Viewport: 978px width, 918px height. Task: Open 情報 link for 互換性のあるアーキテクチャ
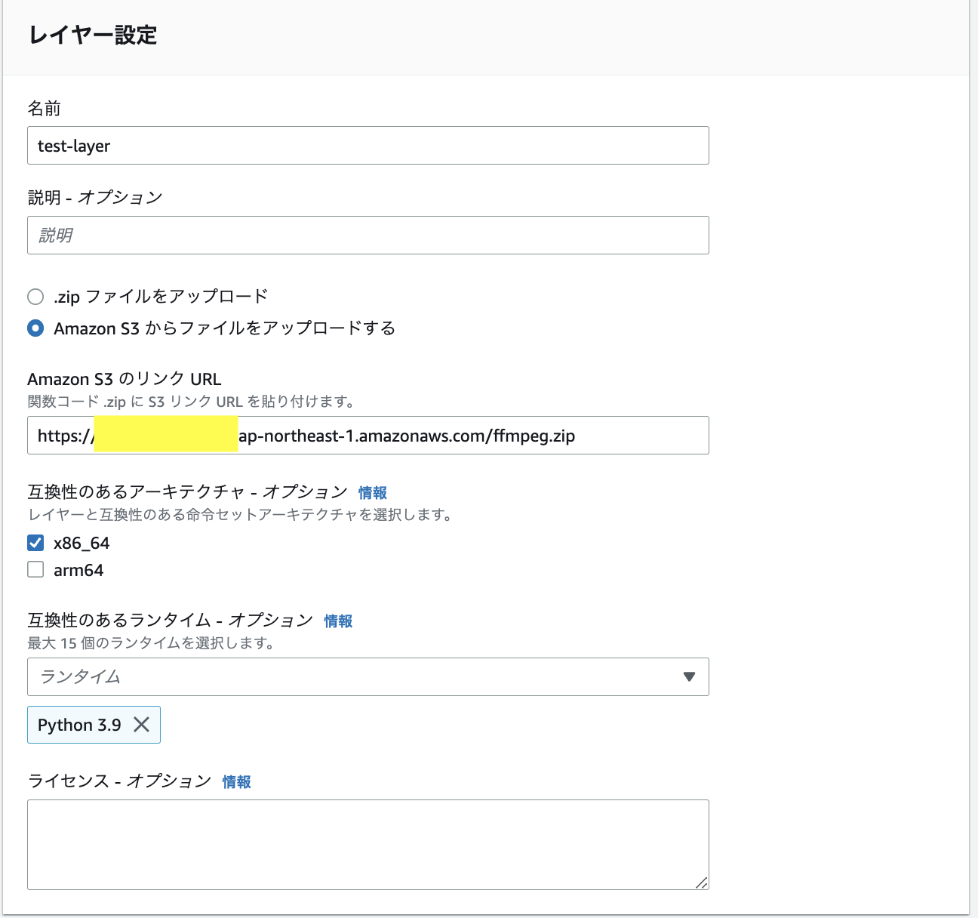pos(372,492)
